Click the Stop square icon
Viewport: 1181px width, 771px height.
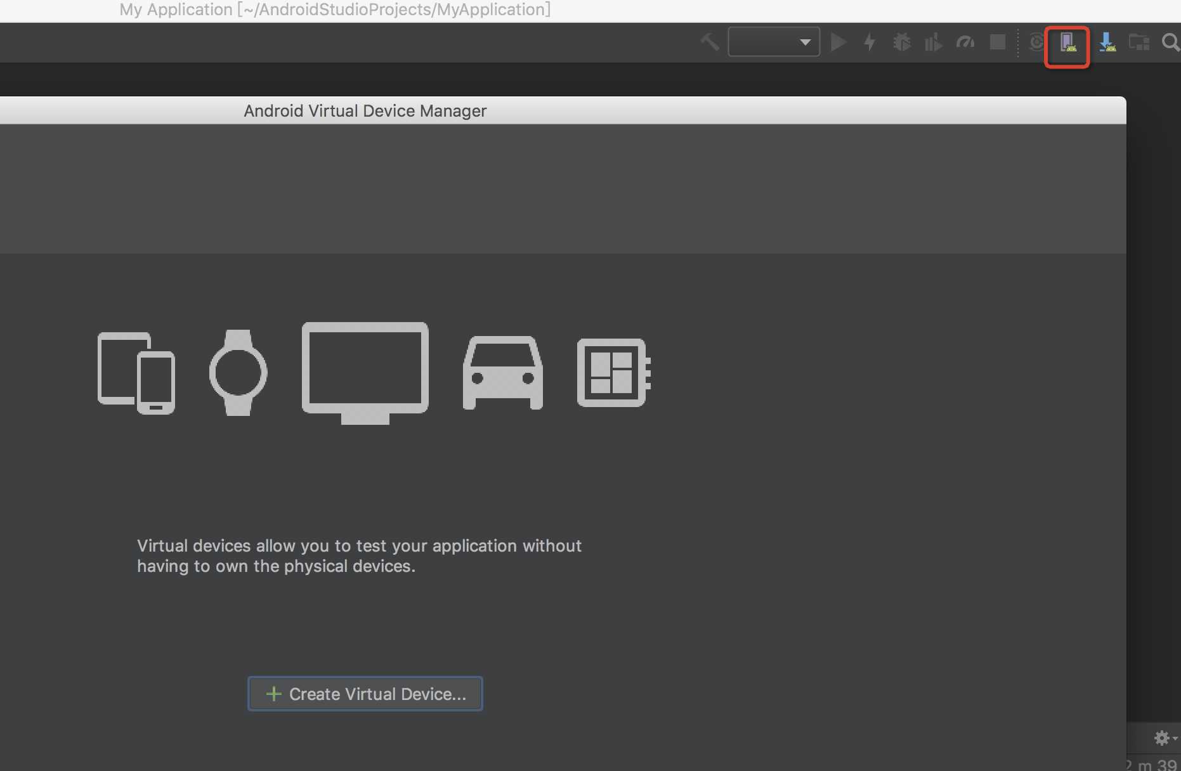tap(998, 42)
